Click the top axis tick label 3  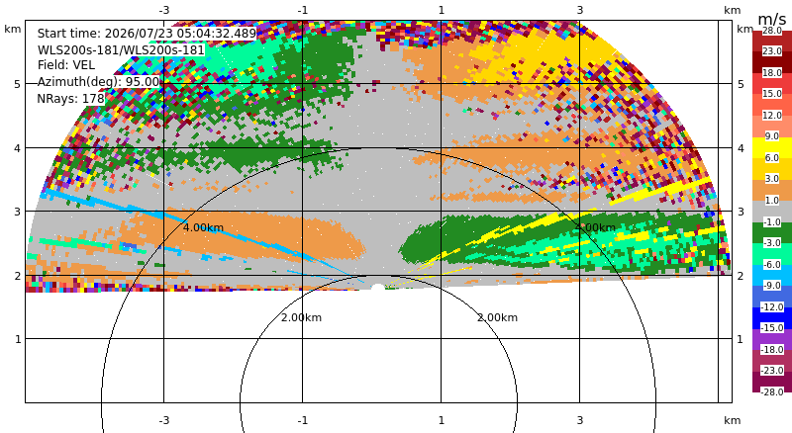coord(580,10)
